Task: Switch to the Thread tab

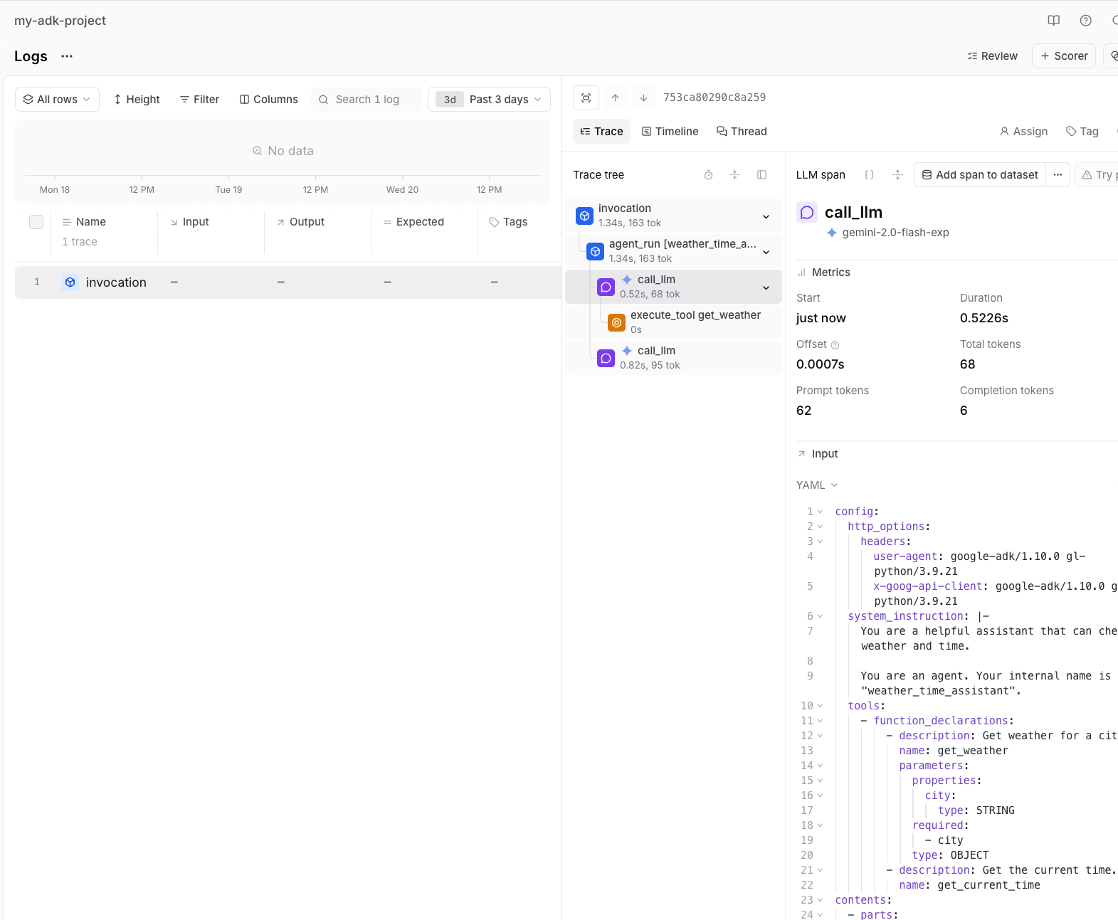Action: pos(742,132)
